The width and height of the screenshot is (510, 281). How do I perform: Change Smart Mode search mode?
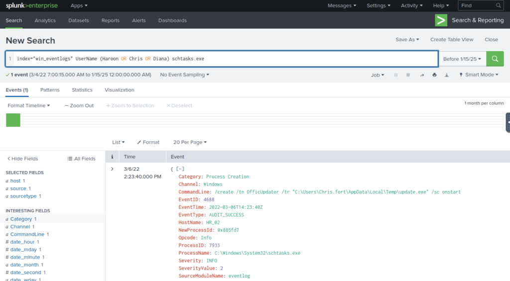point(479,75)
